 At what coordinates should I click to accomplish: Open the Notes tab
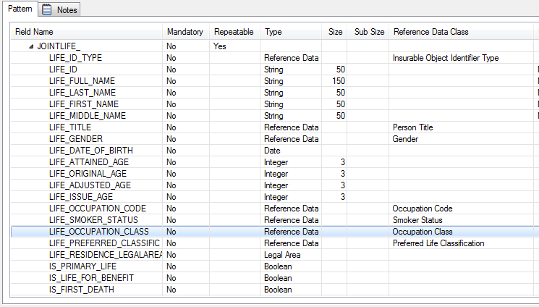(x=59, y=9)
